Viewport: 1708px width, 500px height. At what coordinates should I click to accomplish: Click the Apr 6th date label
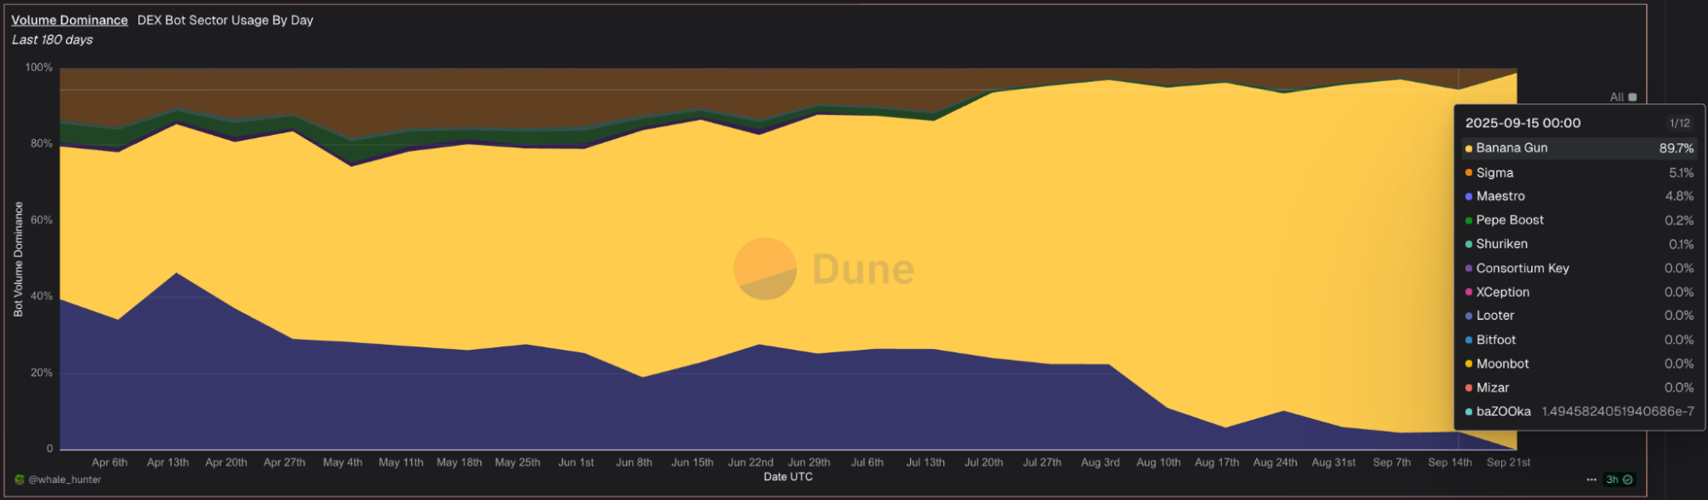pyautogui.click(x=109, y=462)
